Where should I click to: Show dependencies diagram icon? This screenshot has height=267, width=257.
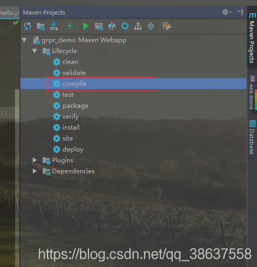pos(138,27)
